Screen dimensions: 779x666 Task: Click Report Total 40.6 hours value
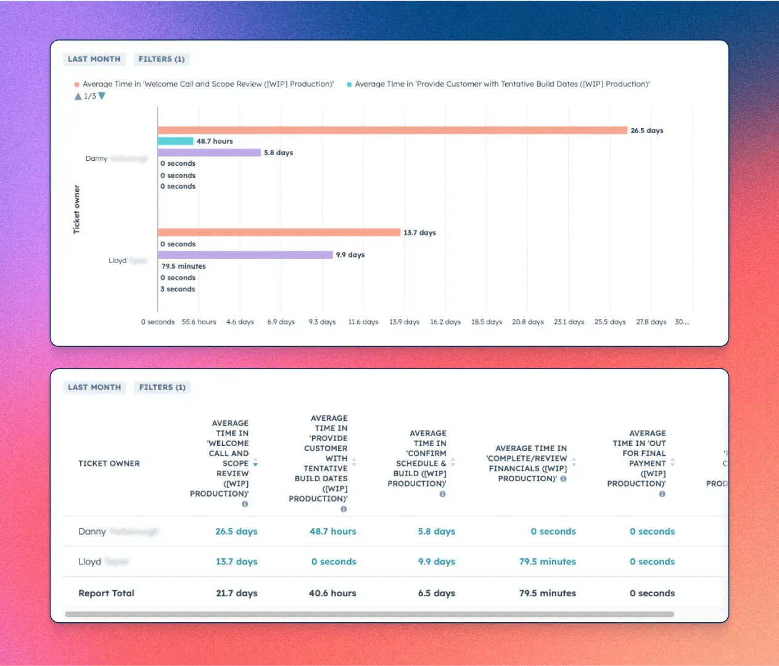click(332, 593)
